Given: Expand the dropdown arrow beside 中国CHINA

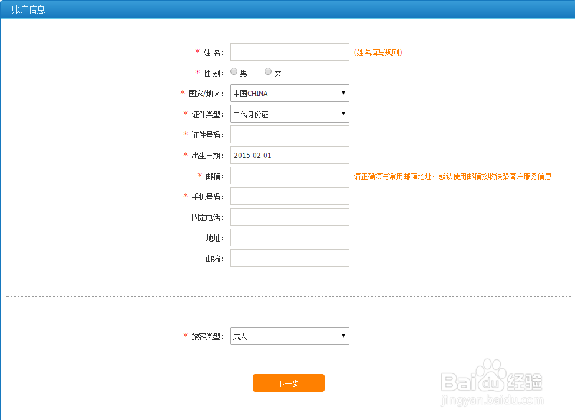Looking at the screenshot, I should point(342,93).
